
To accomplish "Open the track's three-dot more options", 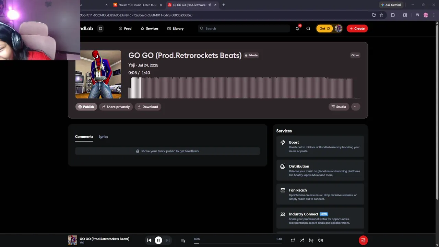I will 356,107.
